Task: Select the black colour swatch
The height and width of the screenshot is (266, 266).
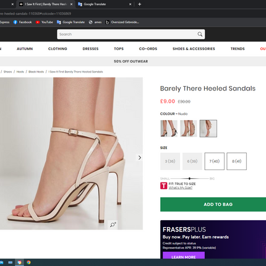Action: click(169, 129)
